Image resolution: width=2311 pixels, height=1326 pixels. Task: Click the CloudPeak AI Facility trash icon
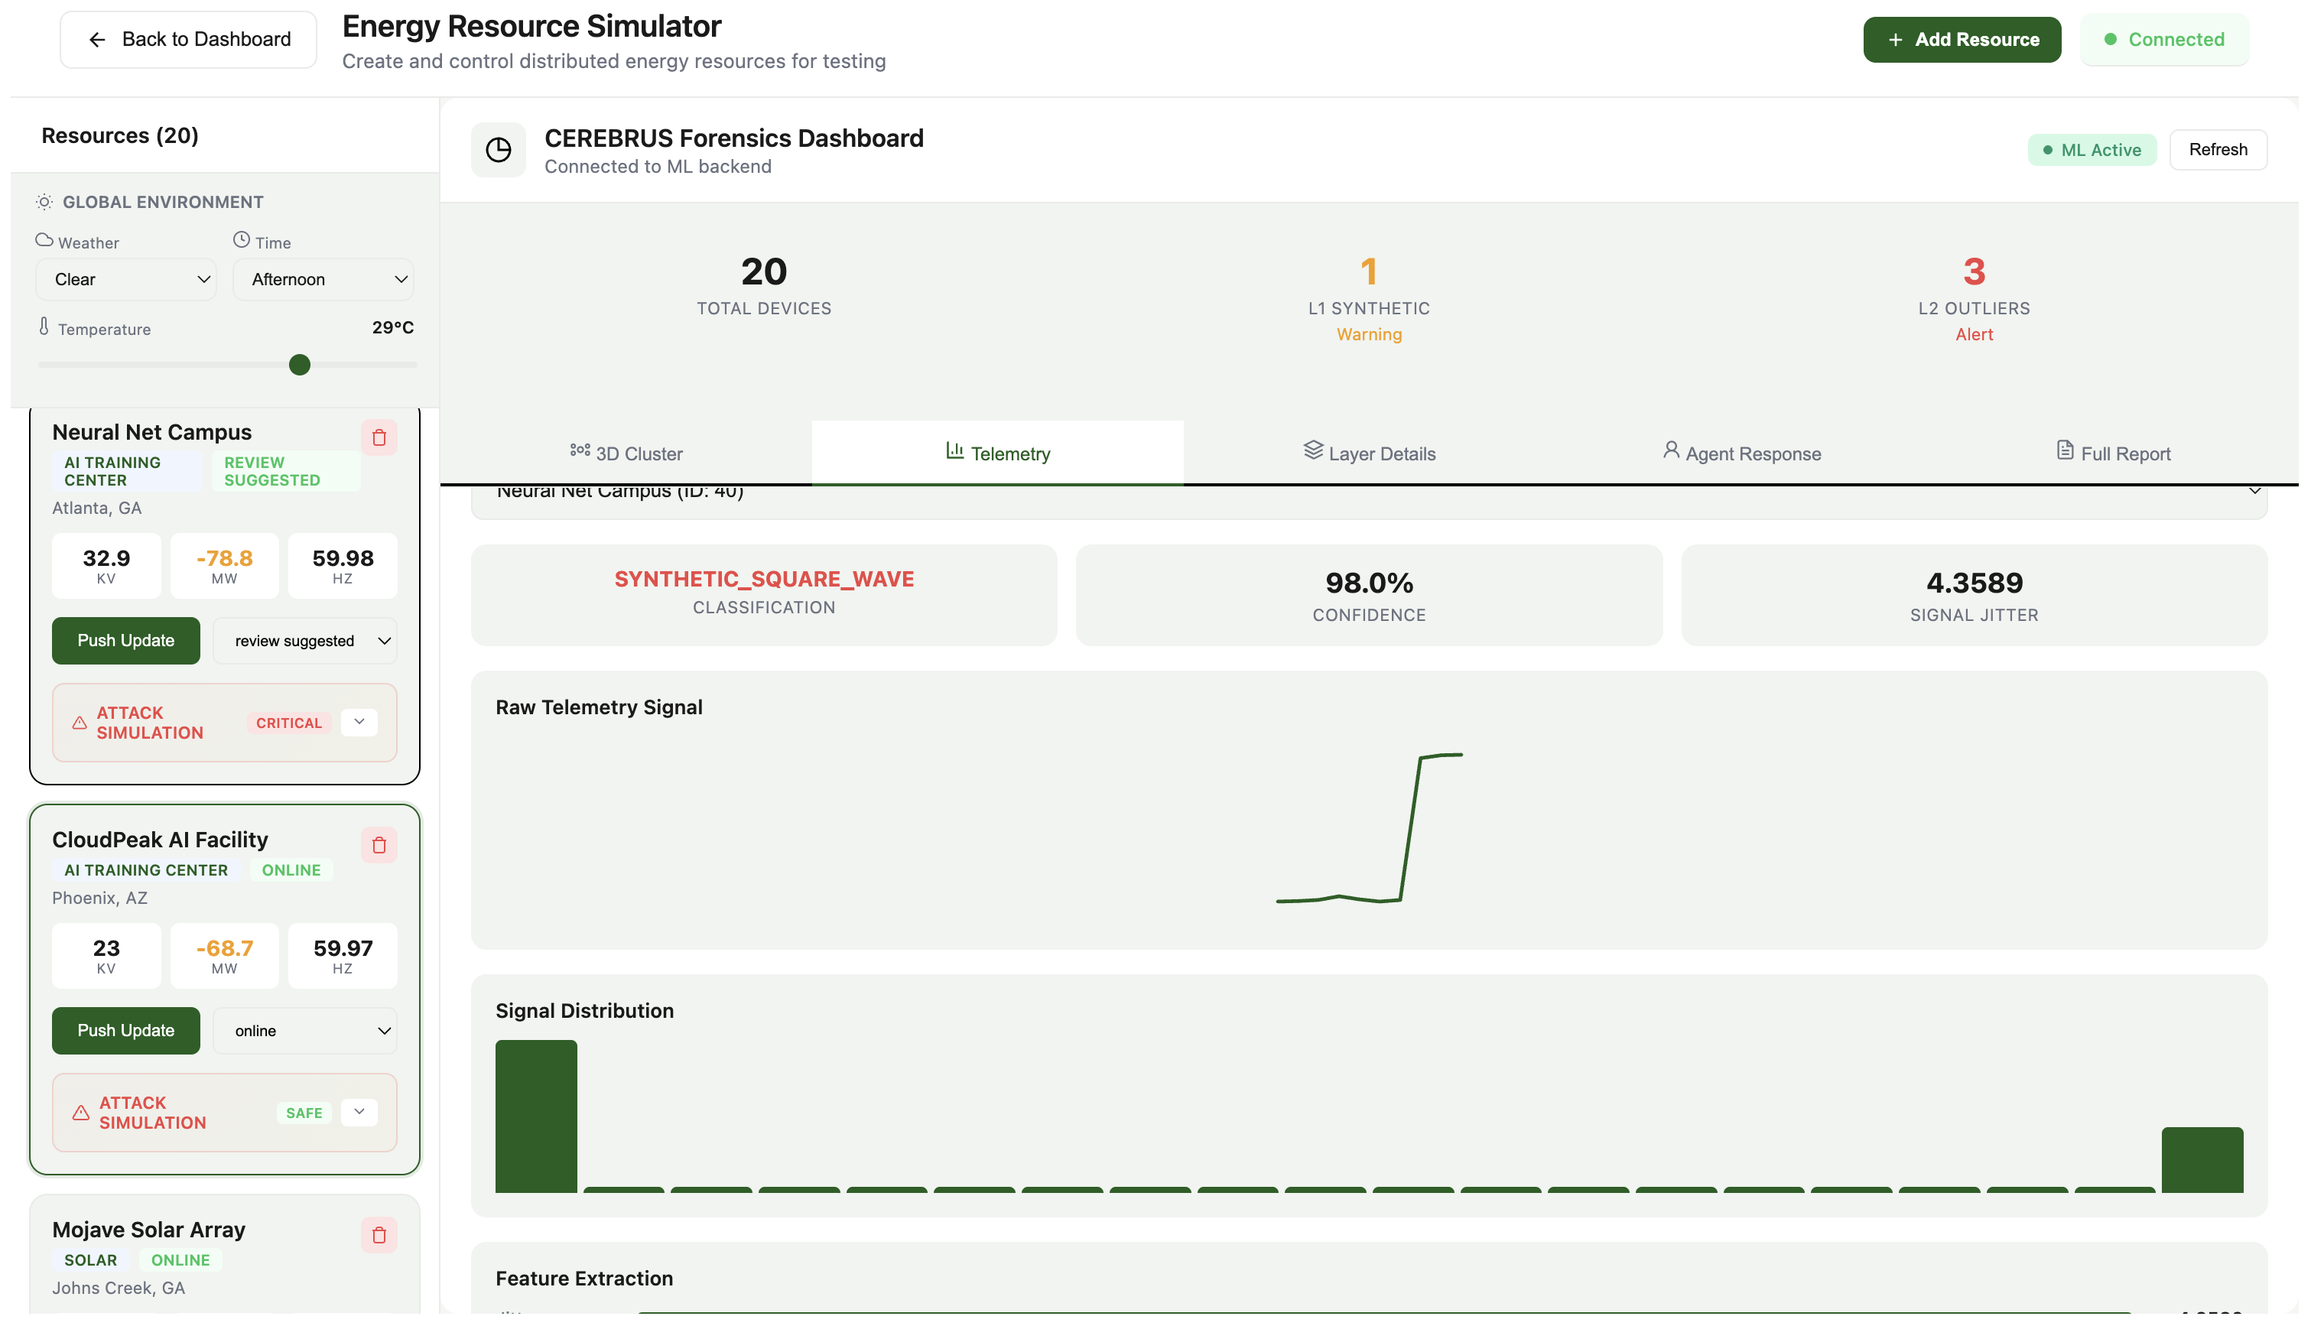coord(379,846)
